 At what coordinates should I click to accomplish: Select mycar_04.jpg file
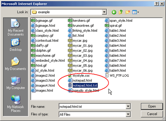pyautogui.click(x=80, y=60)
